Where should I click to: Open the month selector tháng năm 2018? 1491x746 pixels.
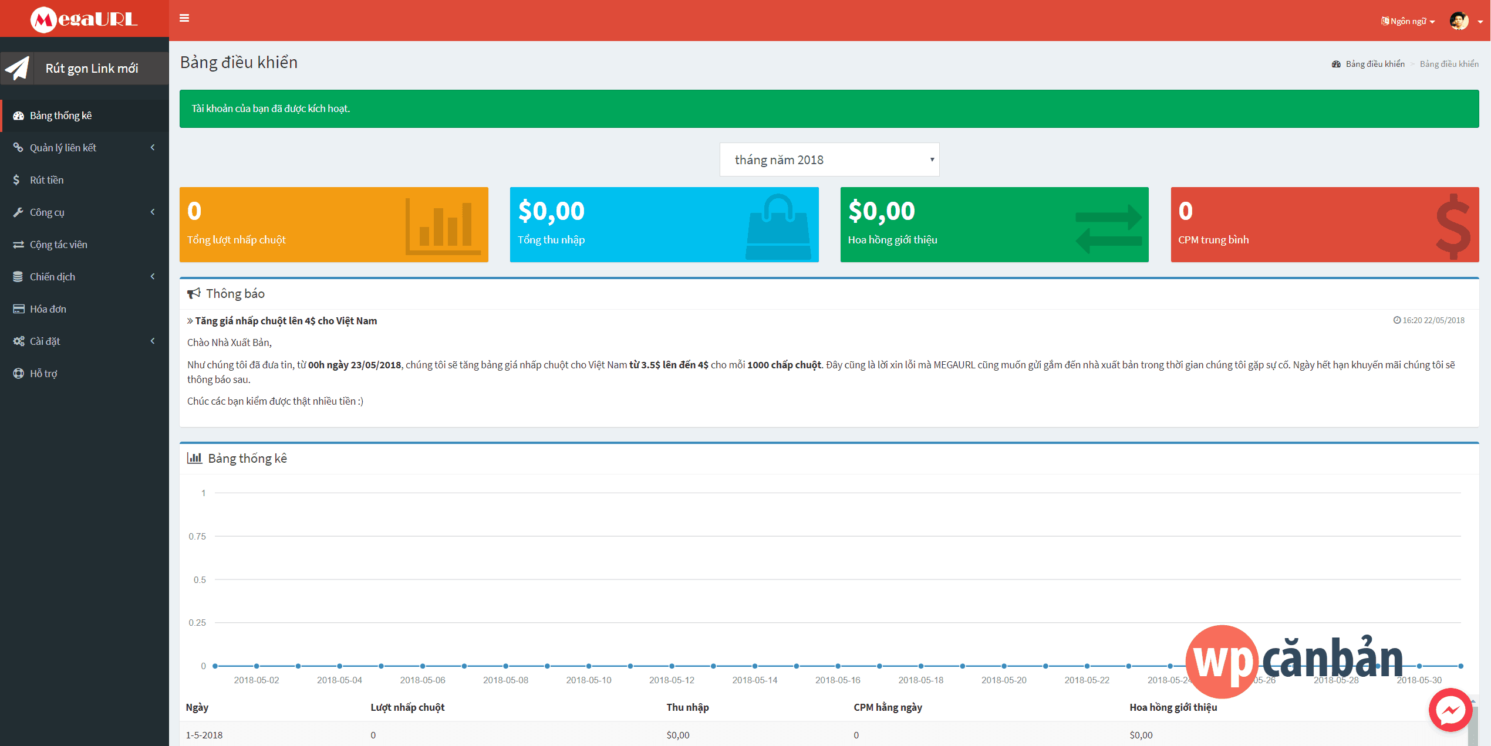829,160
